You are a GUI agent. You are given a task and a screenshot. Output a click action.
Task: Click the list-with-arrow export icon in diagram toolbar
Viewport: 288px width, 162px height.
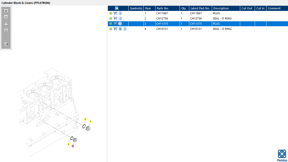6,44
